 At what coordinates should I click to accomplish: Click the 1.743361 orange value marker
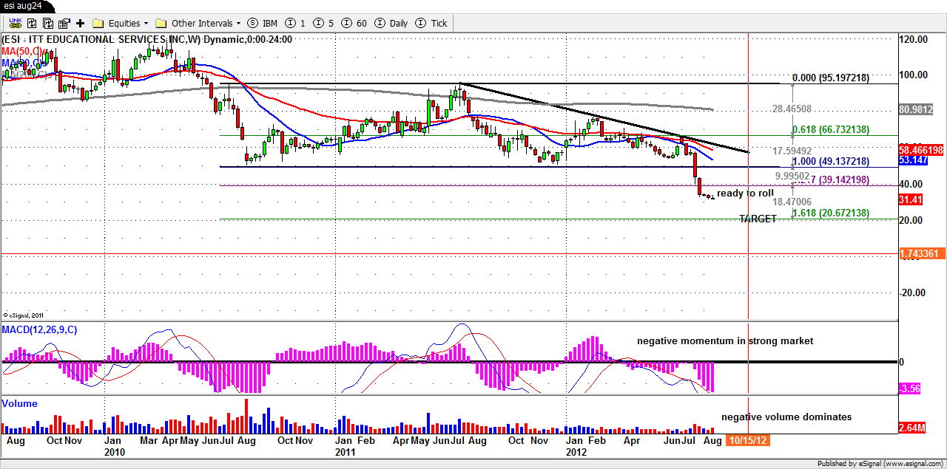922,253
